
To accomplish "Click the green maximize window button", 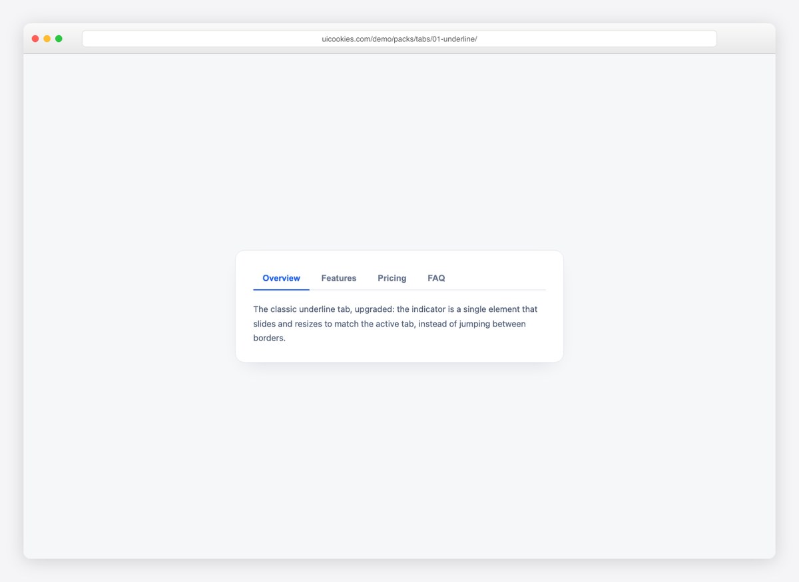I will pos(59,39).
